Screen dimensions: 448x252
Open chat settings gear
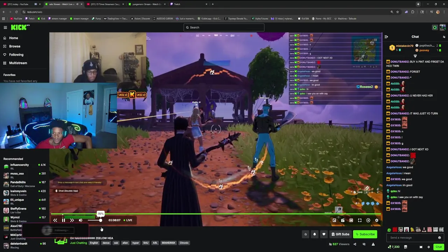coord(428,247)
